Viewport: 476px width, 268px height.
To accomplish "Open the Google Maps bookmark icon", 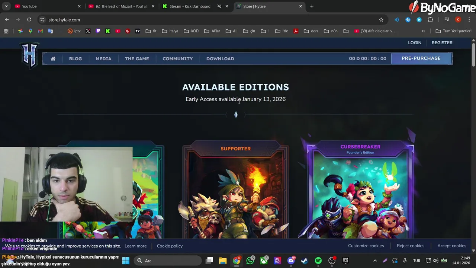I will pyautogui.click(x=30, y=31).
